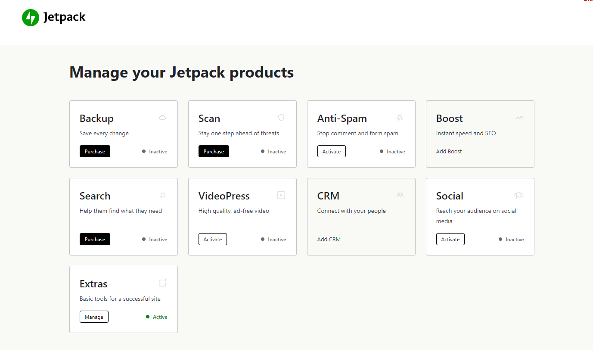Click the magnifier icon on Search card
The image size is (593, 352).
click(x=162, y=195)
